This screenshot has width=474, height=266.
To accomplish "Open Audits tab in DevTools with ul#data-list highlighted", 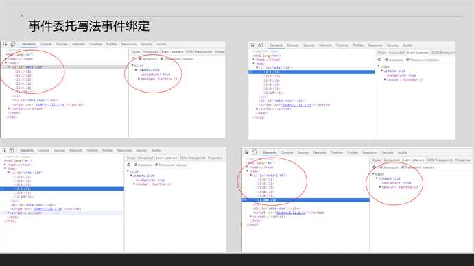I will click(x=162, y=44).
